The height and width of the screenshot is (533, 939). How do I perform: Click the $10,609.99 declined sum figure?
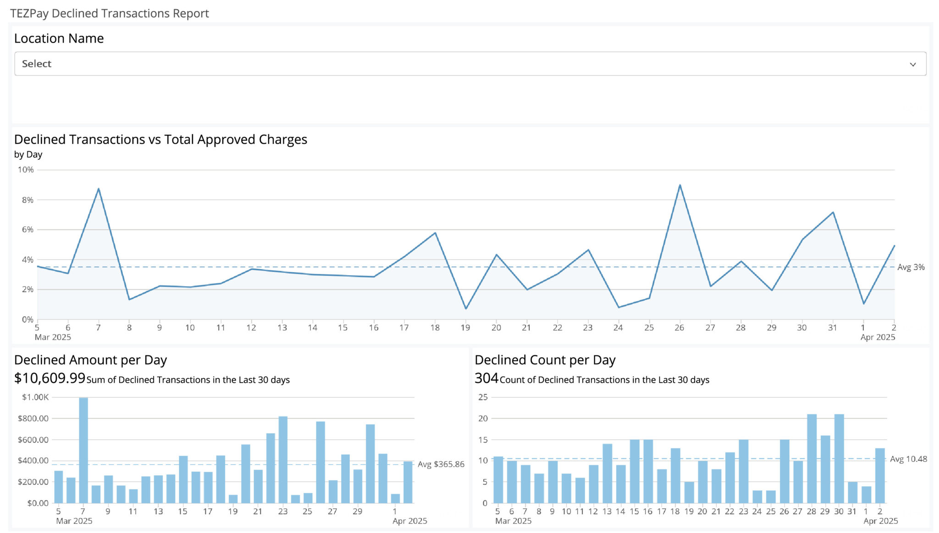(x=50, y=378)
